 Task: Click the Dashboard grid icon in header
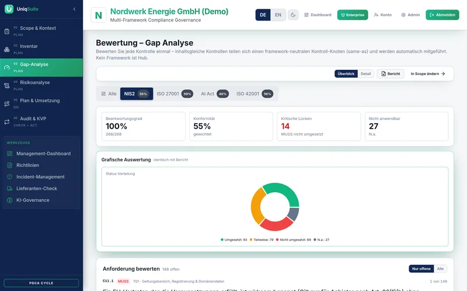[306, 15]
